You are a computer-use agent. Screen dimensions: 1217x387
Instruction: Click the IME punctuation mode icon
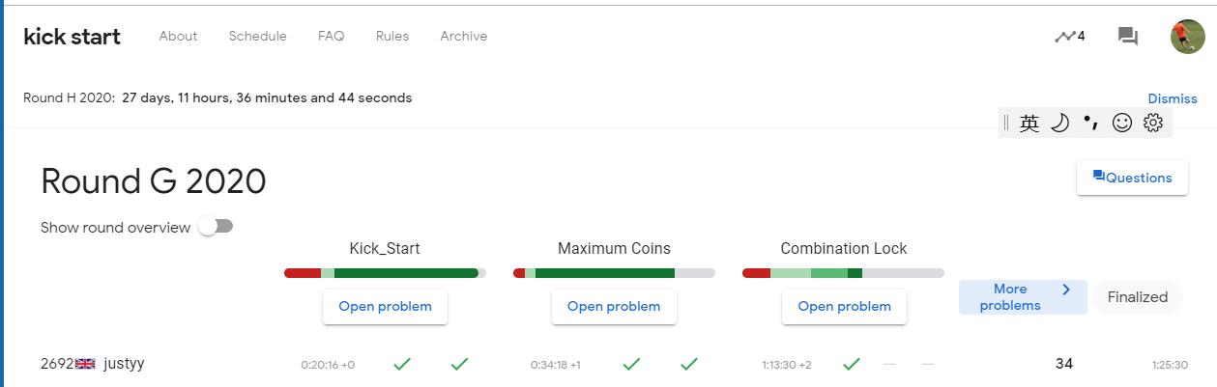point(1090,124)
